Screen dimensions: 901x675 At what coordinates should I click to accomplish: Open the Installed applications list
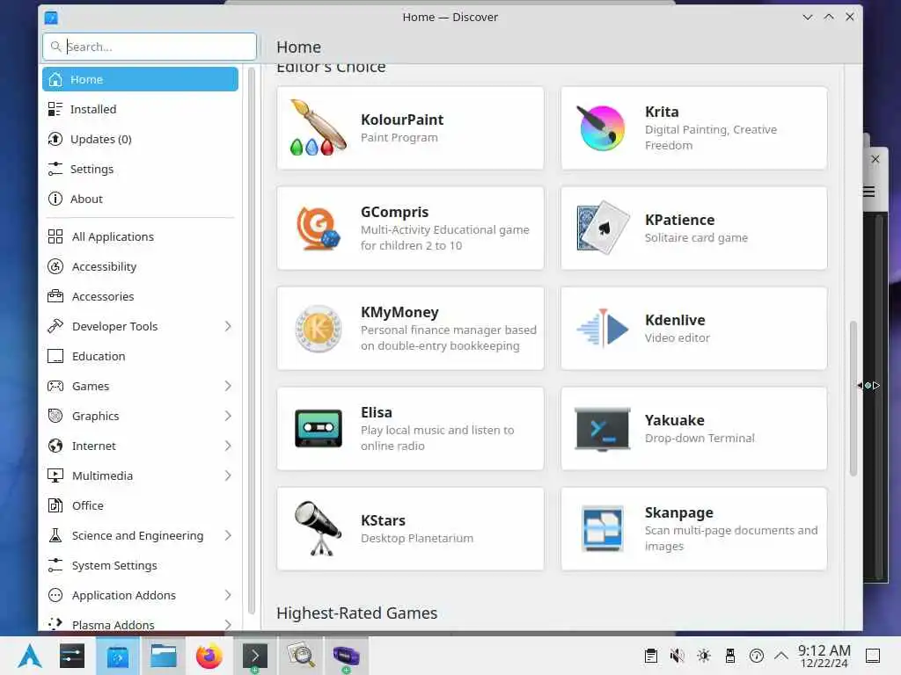coord(140,109)
